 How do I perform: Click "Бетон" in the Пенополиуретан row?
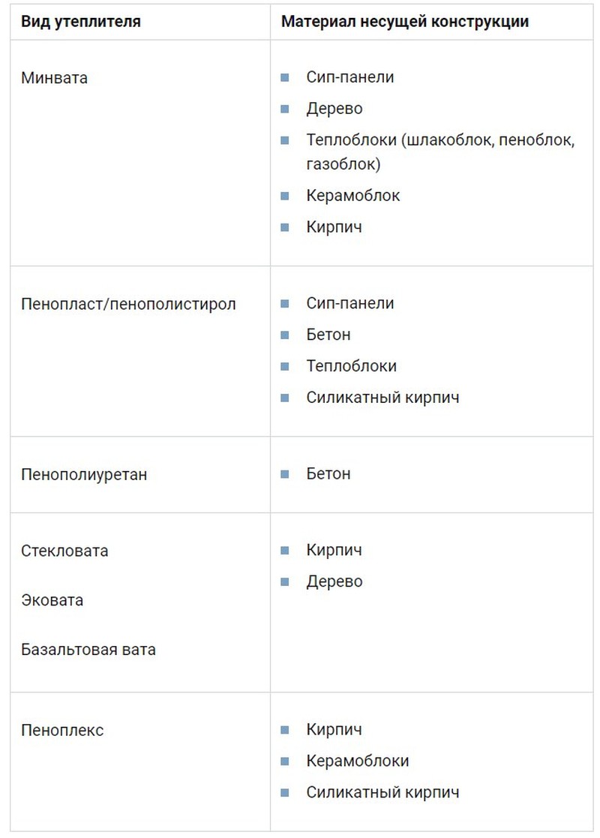tap(328, 474)
